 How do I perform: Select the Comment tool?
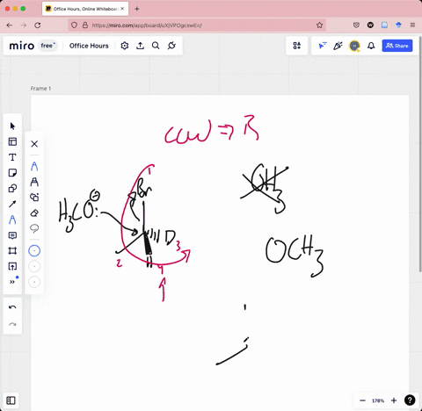pos(12,235)
